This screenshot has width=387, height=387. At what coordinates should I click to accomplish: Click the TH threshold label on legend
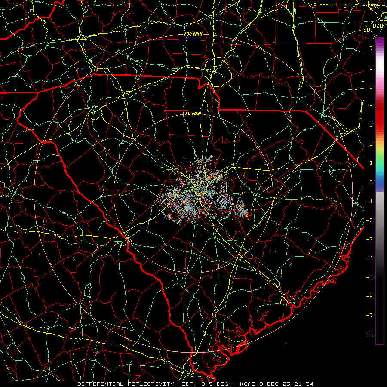click(x=369, y=335)
